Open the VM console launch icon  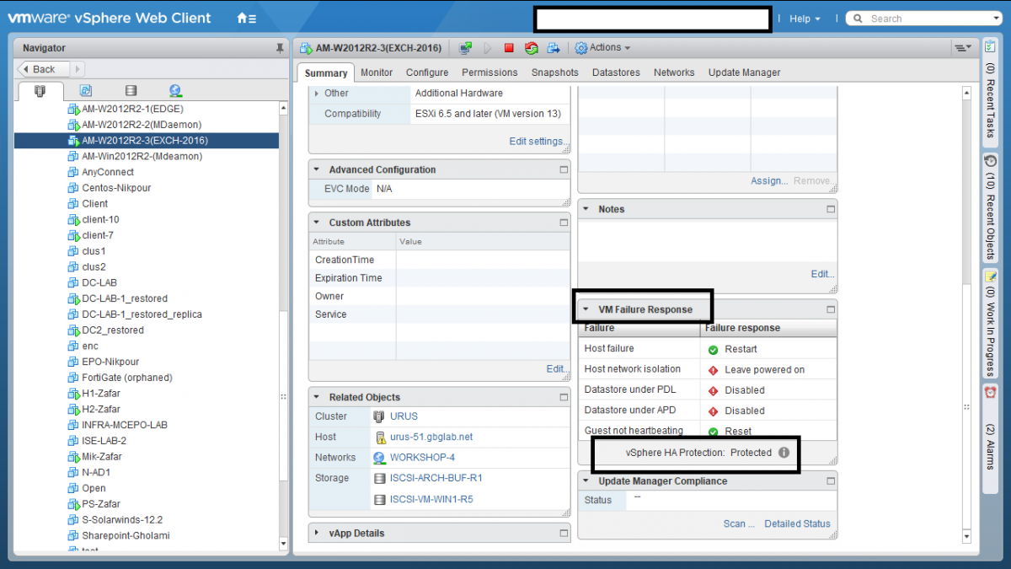[465, 48]
